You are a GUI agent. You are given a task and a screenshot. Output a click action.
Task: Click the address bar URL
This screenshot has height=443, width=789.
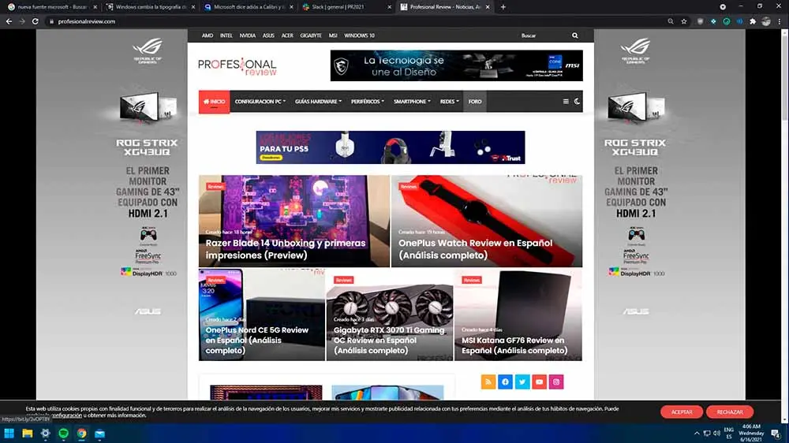pos(87,21)
